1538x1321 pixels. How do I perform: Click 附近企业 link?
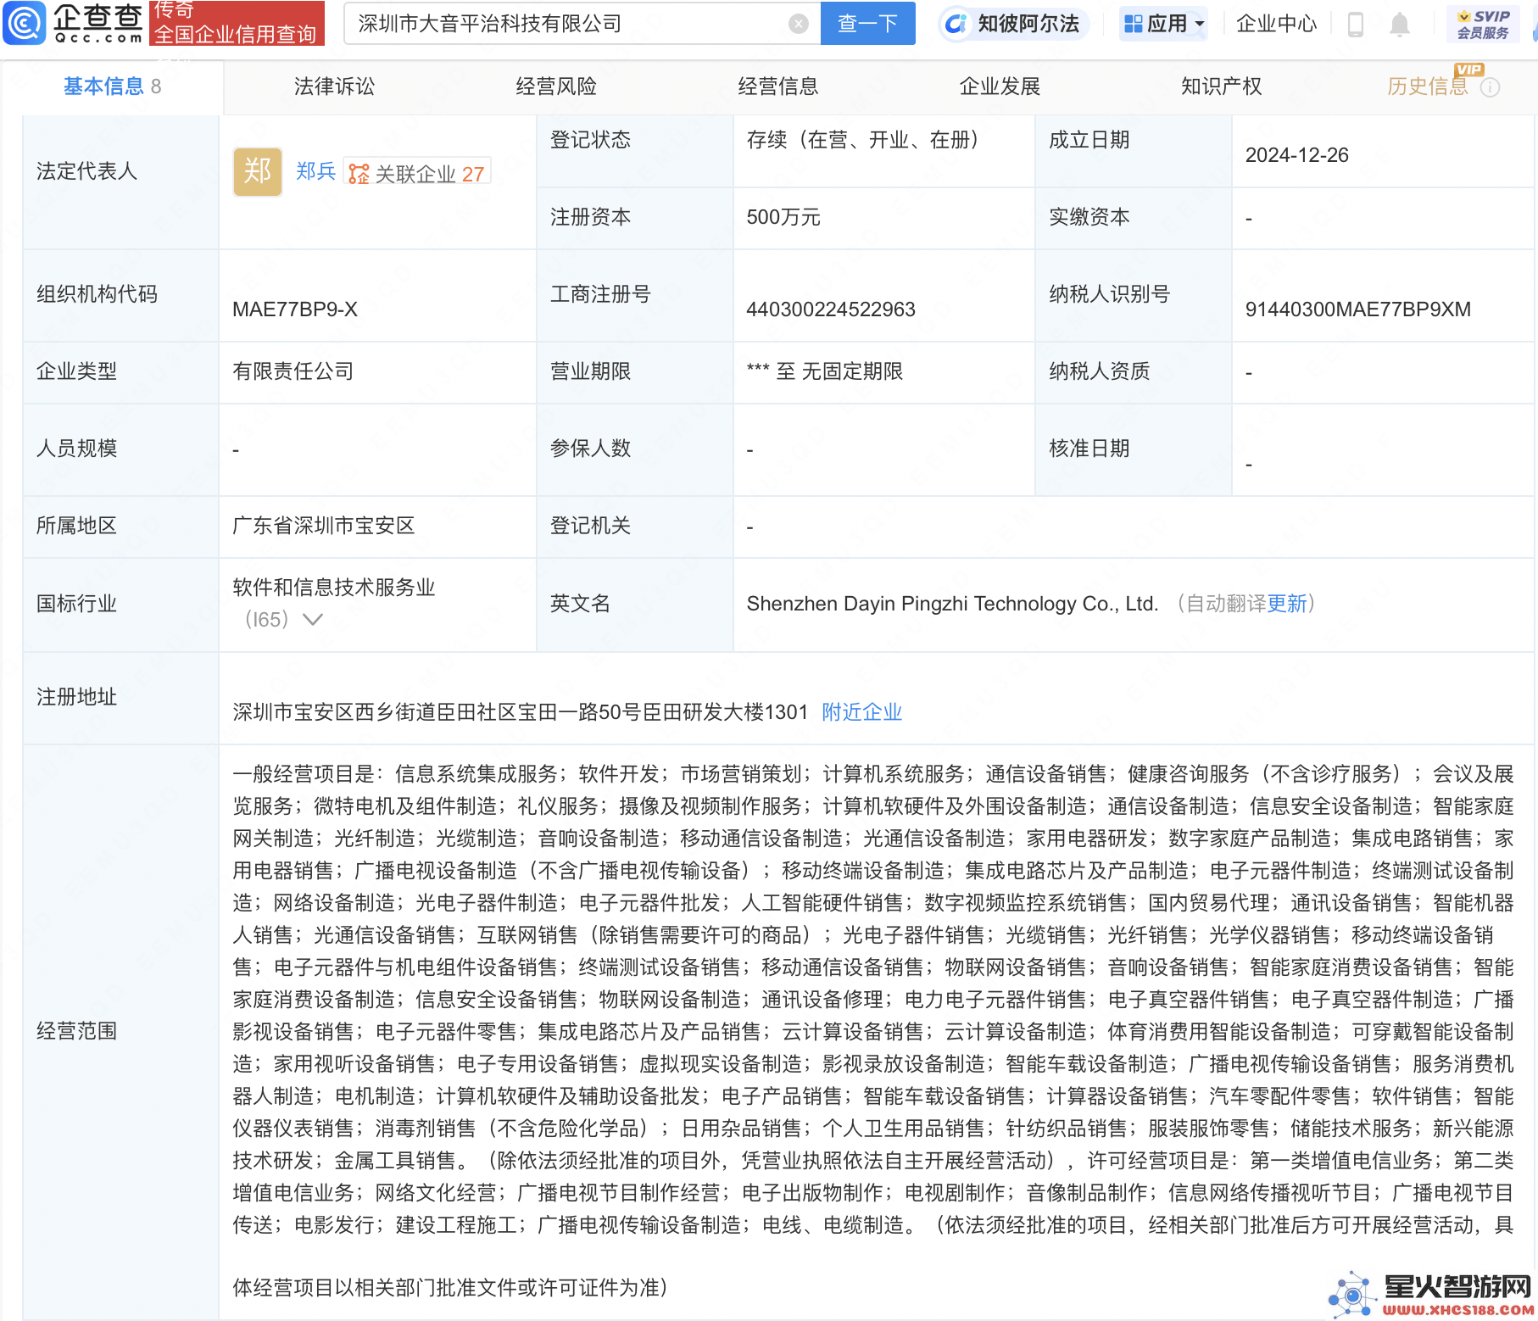tap(861, 712)
